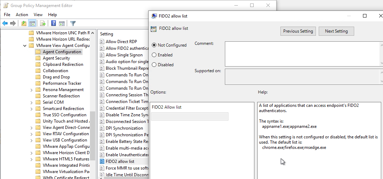The image size is (383, 179).
Task: Select the Not Configured radio button
Action: pos(154,45)
